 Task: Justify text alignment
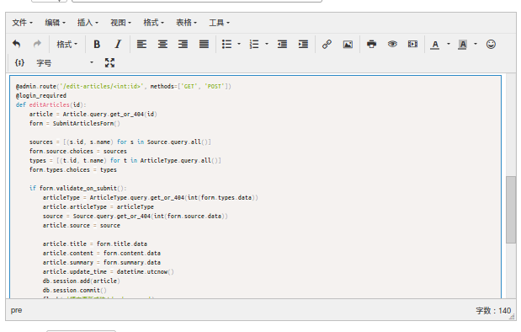pyautogui.click(x=204, y=44)
